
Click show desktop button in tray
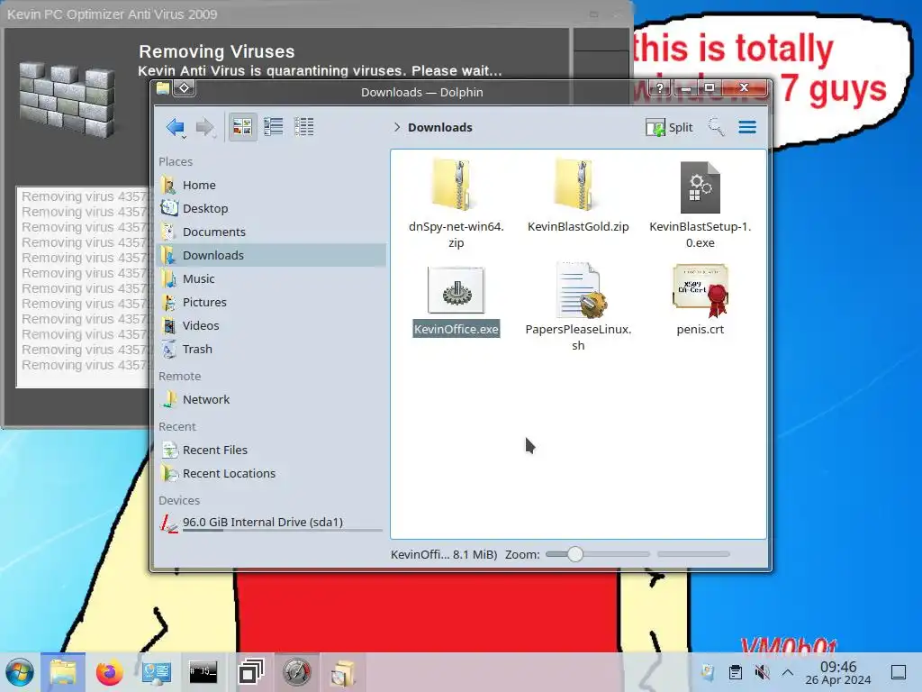coord(899,672)
